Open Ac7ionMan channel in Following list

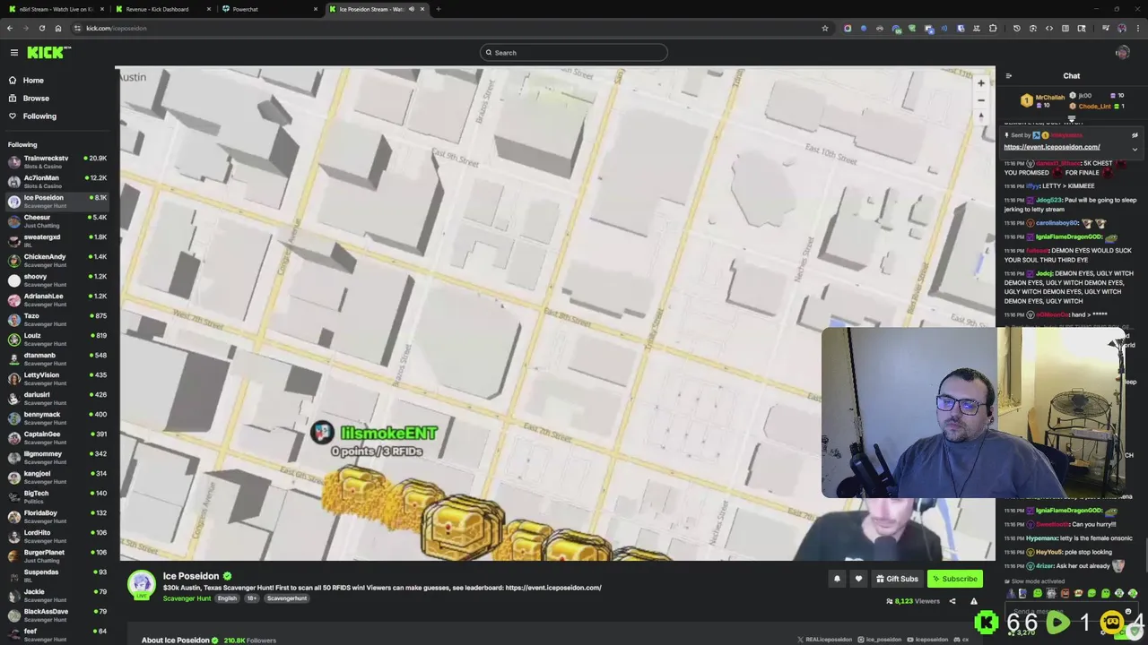57,182
